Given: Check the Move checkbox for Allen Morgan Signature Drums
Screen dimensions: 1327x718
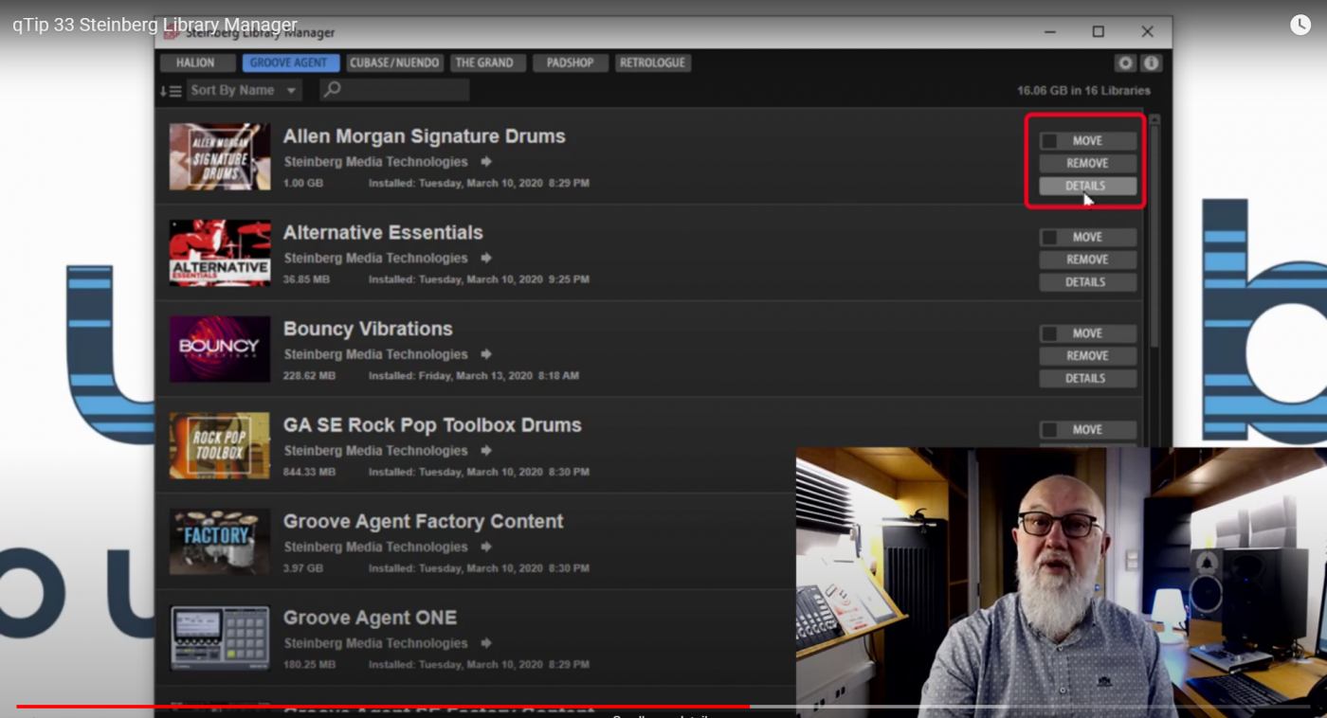Looking at the screenshot, I should [x=1049, y=141].
